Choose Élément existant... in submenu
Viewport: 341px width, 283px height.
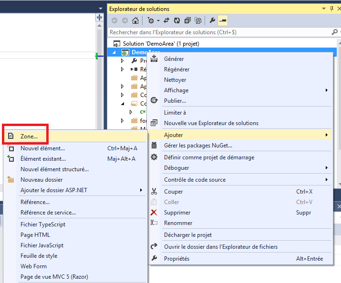pos(75,159)
